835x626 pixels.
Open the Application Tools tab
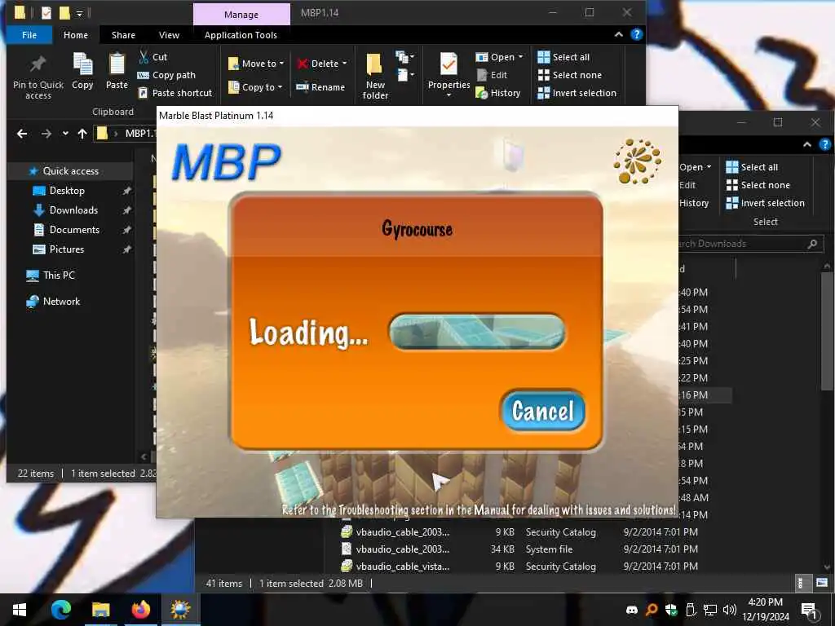point(241,35)
